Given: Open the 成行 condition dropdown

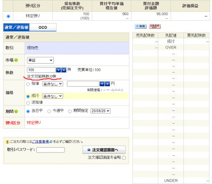Looking at the screenshot, I should [53, 96].
